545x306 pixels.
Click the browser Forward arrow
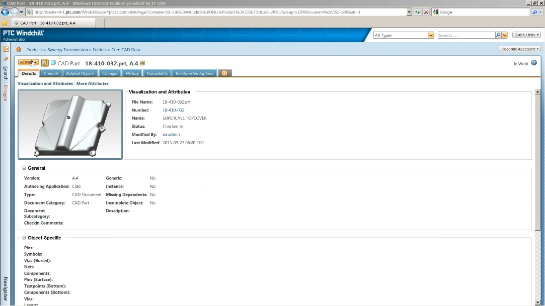[14, 12]
